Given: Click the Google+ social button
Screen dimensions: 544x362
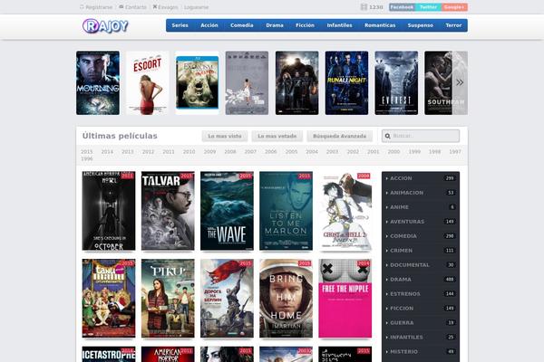Looking at the screenshot, I should 454,7.
